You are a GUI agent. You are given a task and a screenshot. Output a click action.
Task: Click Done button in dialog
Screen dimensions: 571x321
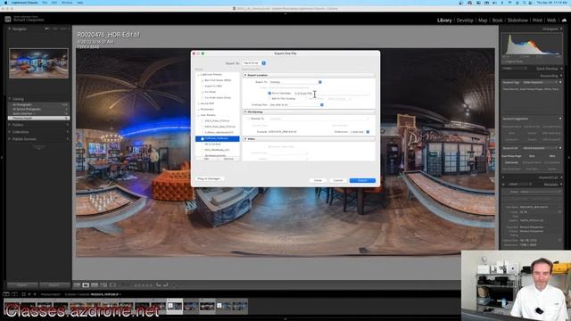(318, 180)
